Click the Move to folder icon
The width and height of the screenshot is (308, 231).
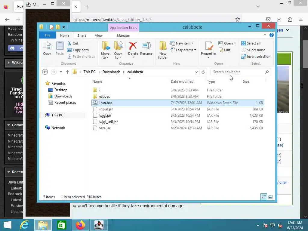pos(106,46)
